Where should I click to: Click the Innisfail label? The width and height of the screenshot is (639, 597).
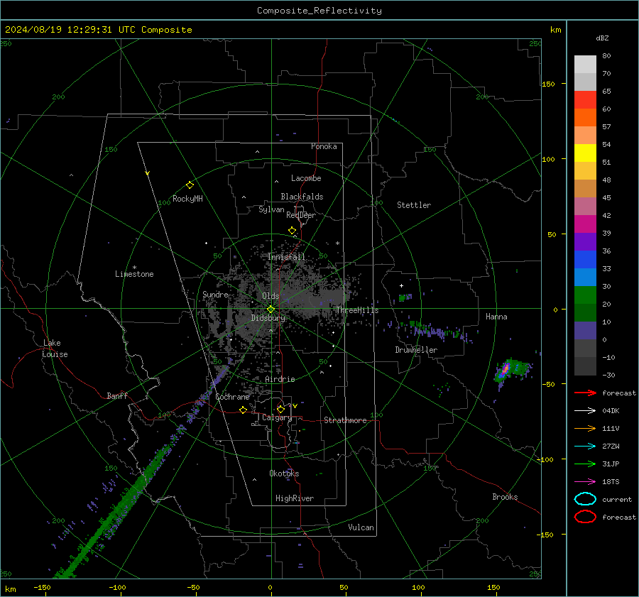tap(286, 257)
